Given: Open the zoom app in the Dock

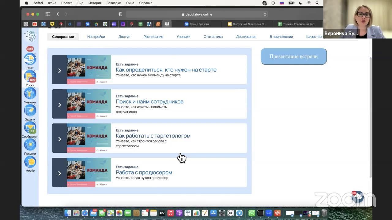Looking at the screenshot, I should coord(269,213).
